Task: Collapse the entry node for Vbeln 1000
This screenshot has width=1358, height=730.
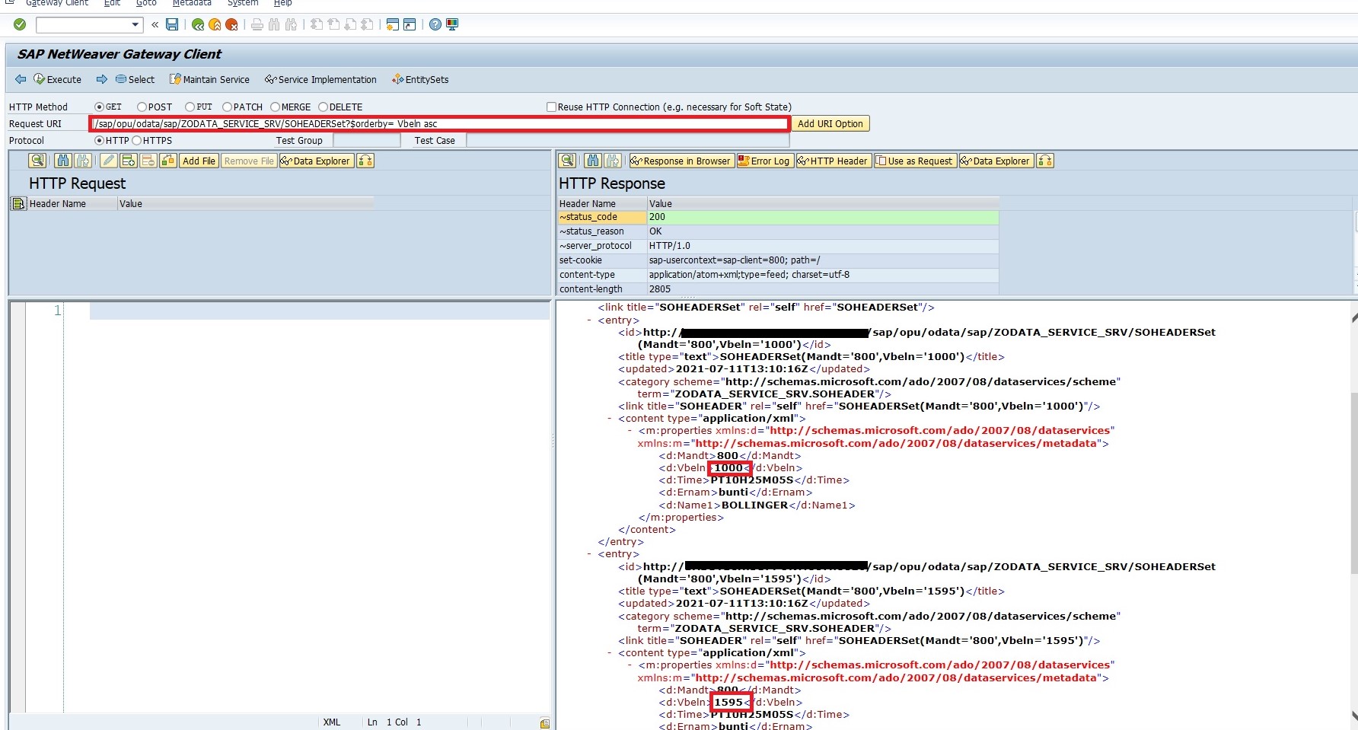Action: (x=588, y=320)
